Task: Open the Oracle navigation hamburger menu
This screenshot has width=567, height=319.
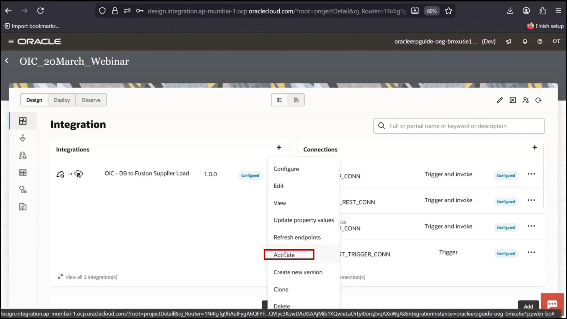Action: click(11, 41)
